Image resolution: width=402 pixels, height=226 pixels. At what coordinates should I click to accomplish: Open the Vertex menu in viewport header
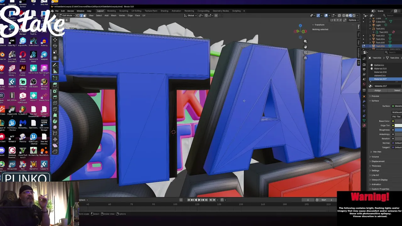(x=122, y=15)
